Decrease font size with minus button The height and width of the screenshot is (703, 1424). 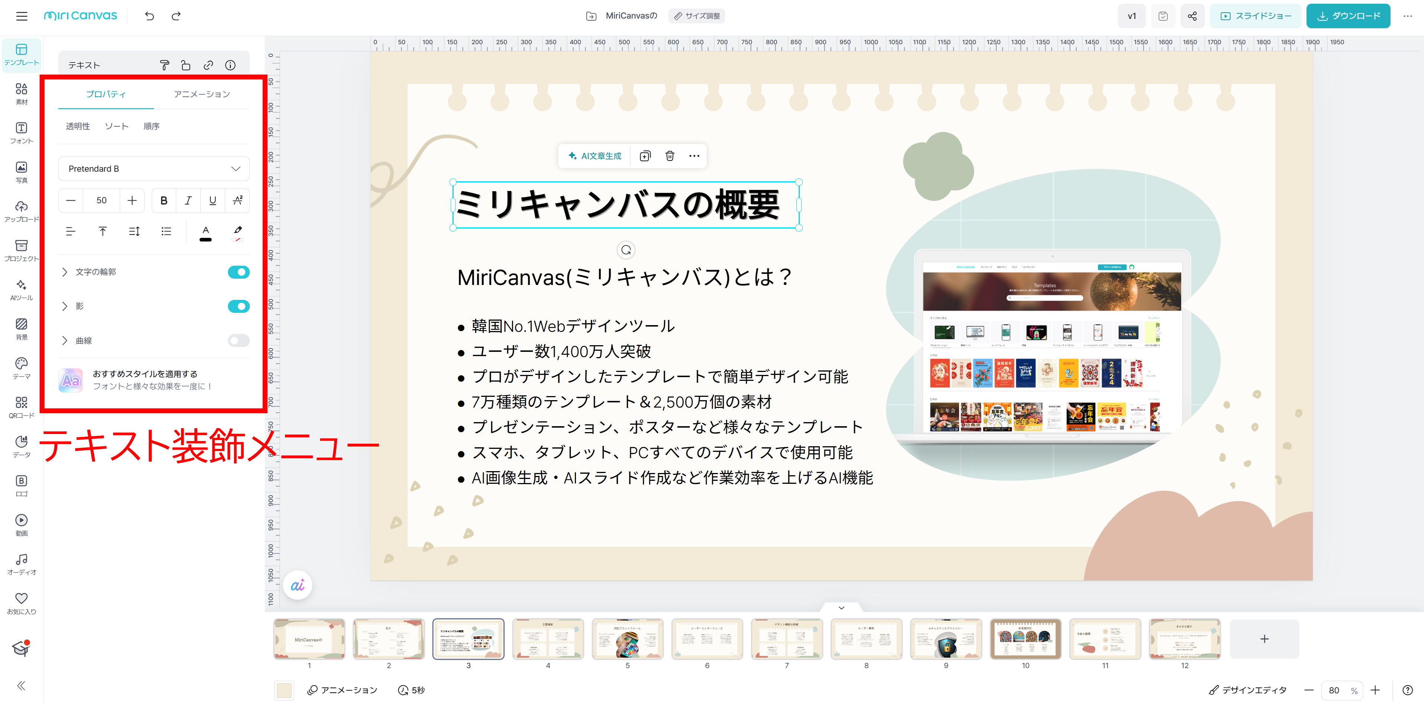(x=71, y=201)
